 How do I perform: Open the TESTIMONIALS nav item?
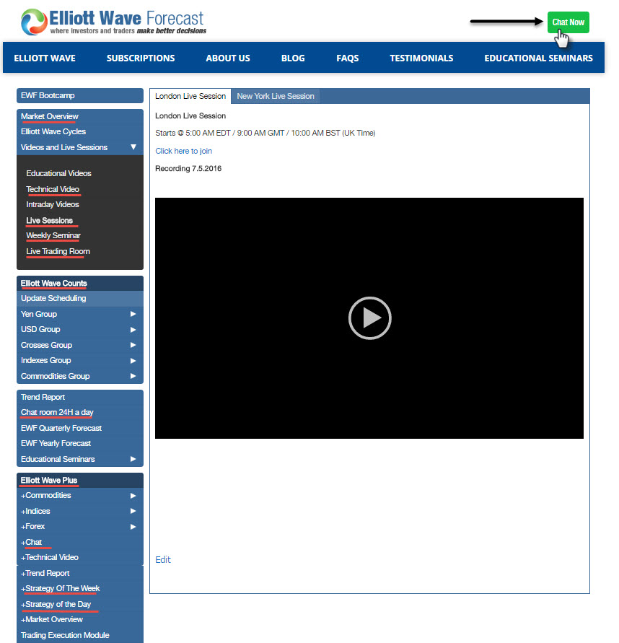[x=421, y=58]
